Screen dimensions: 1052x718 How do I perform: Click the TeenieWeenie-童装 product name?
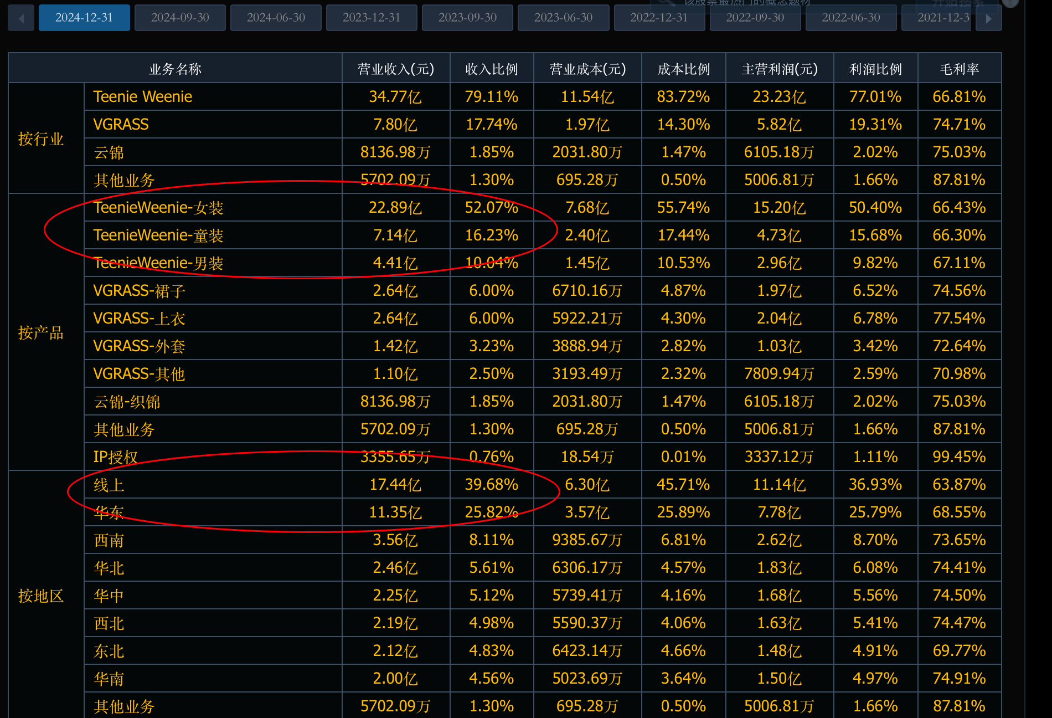click(x=158, y=235)
